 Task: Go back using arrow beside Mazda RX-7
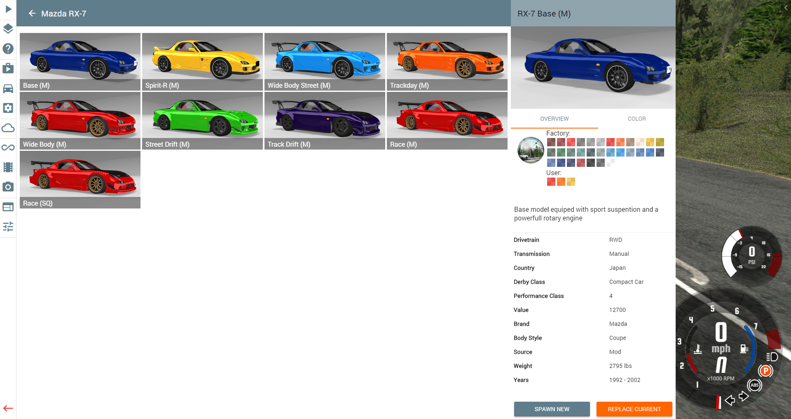click(x=32, y=14)
